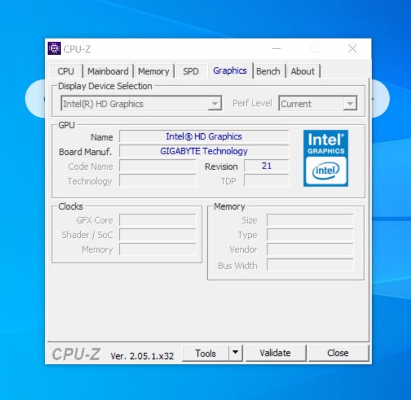The height and width of the screenshot is (400, 411).
Task: Open the CPU tab
Action: [x=66, y=71]
